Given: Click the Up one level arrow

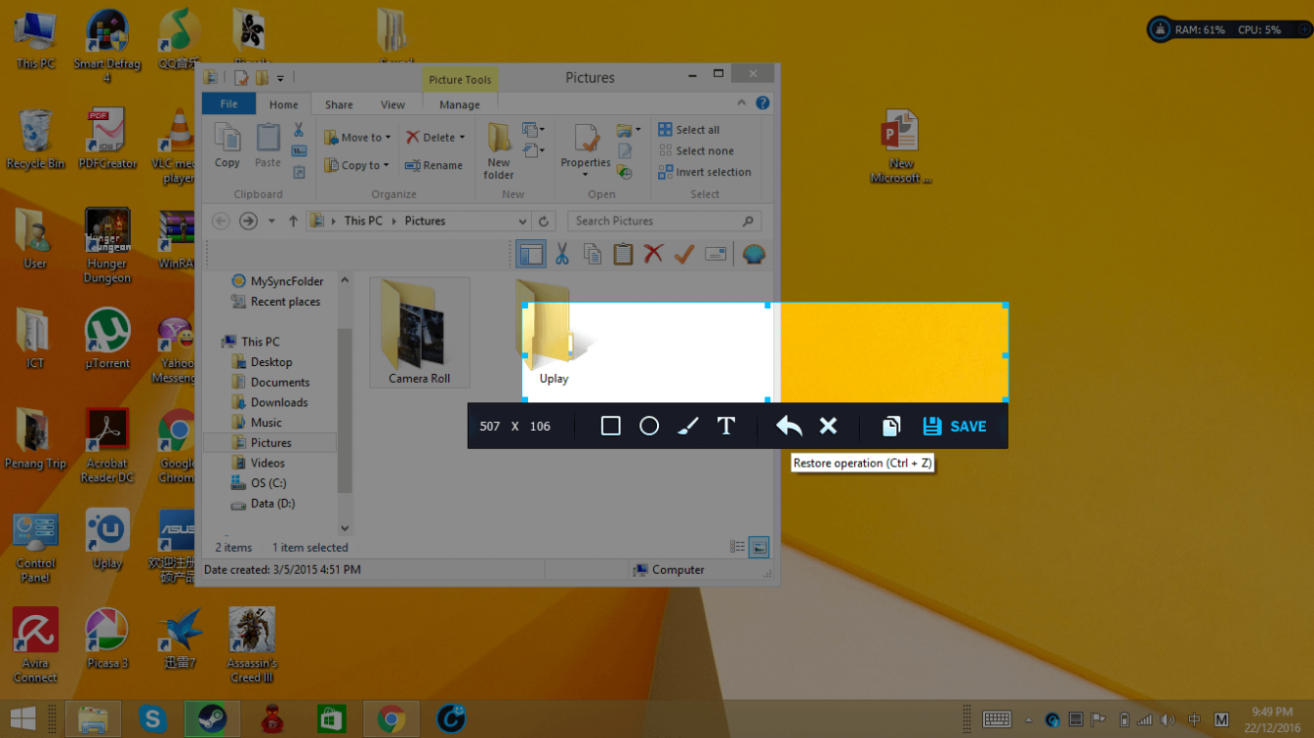Looking at the screenshot, I should pyautogui.click(x=293, y=221).
